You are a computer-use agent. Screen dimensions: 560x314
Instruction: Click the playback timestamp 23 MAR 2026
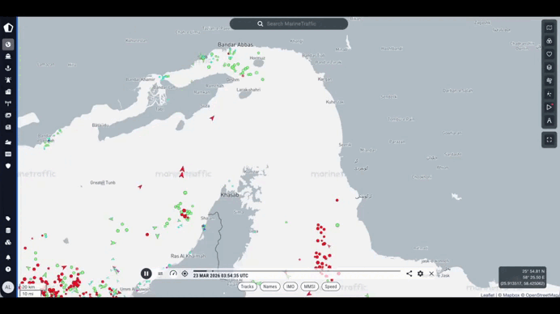[221, 276]
